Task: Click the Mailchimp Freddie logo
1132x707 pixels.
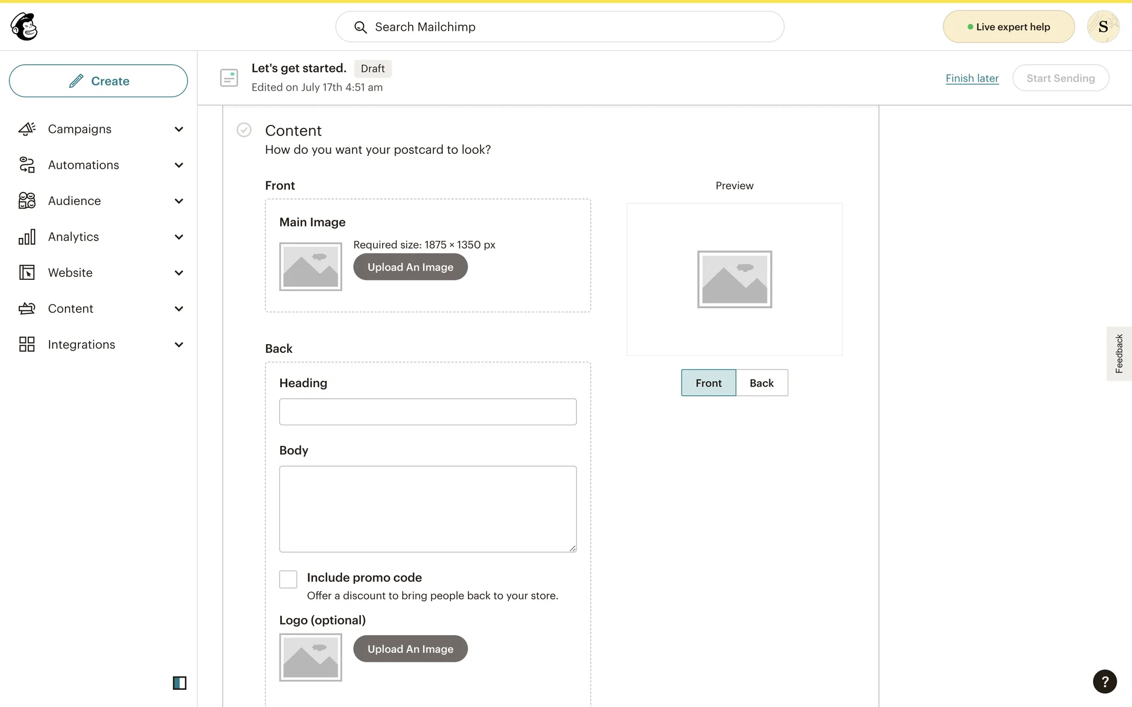Action: tap(24, 27)
